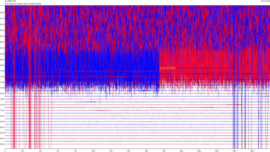Select the 21:30 time row label
The height and width of the screenshot is (152, 270).
tap(2, 133)
